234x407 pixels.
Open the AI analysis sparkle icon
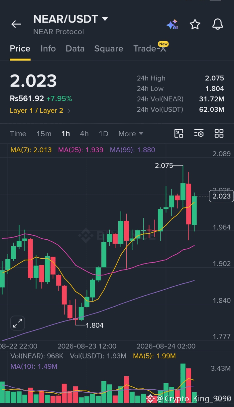(x=172, y=25)
